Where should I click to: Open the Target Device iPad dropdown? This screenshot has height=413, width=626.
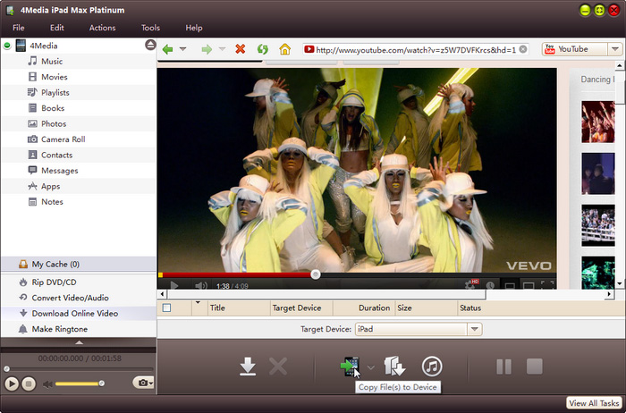(x=474, y=329)
